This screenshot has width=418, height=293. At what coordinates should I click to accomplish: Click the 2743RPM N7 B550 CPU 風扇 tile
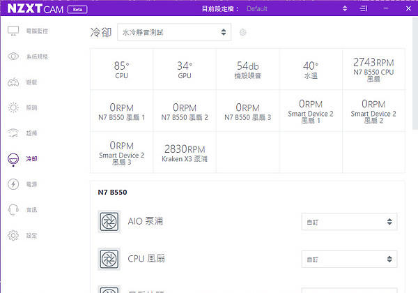click(x=373, y=69)
